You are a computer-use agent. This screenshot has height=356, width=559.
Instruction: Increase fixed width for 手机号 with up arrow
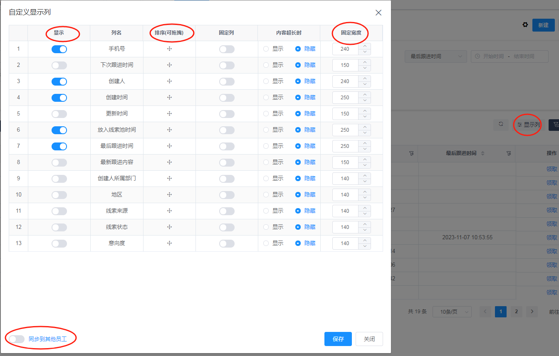click(365, 46)
